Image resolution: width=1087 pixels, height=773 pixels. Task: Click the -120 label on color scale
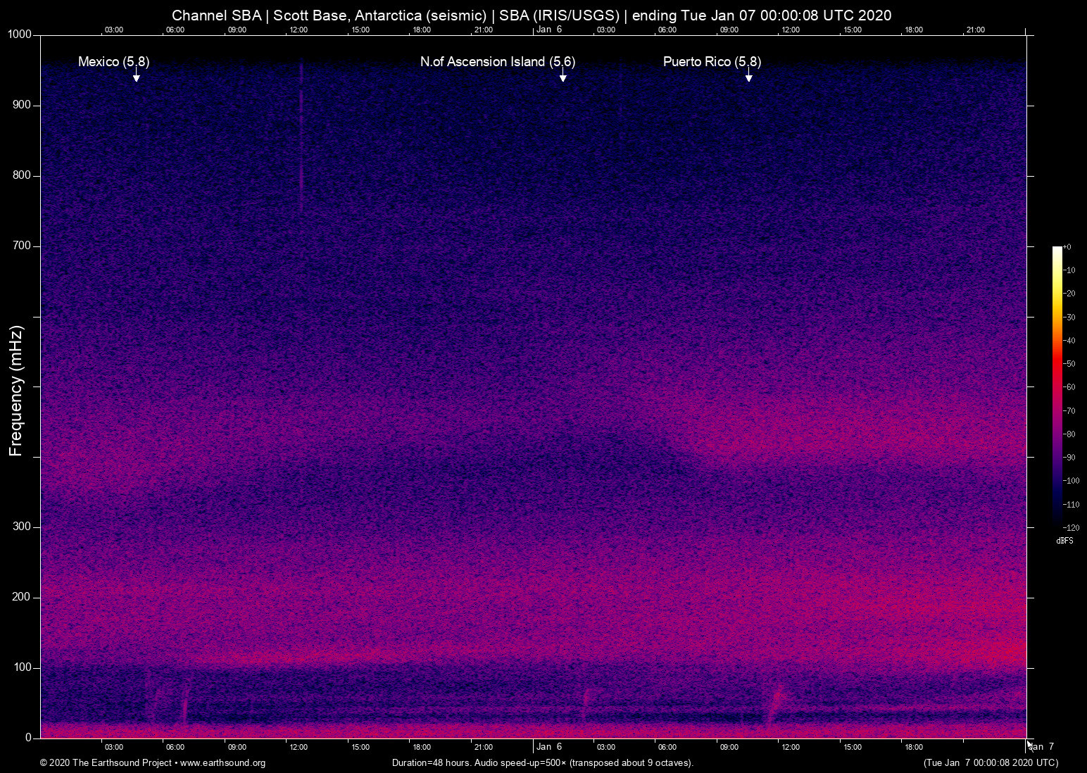pos(1071,528)
